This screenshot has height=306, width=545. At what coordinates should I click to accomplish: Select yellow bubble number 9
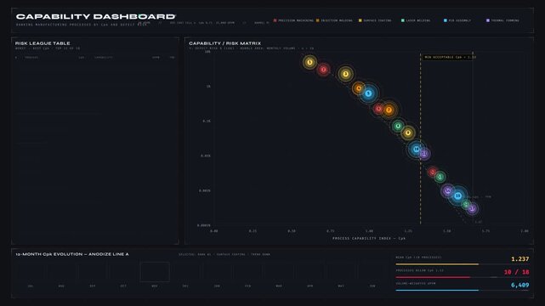pyautogui.click(x=408, y=133)
